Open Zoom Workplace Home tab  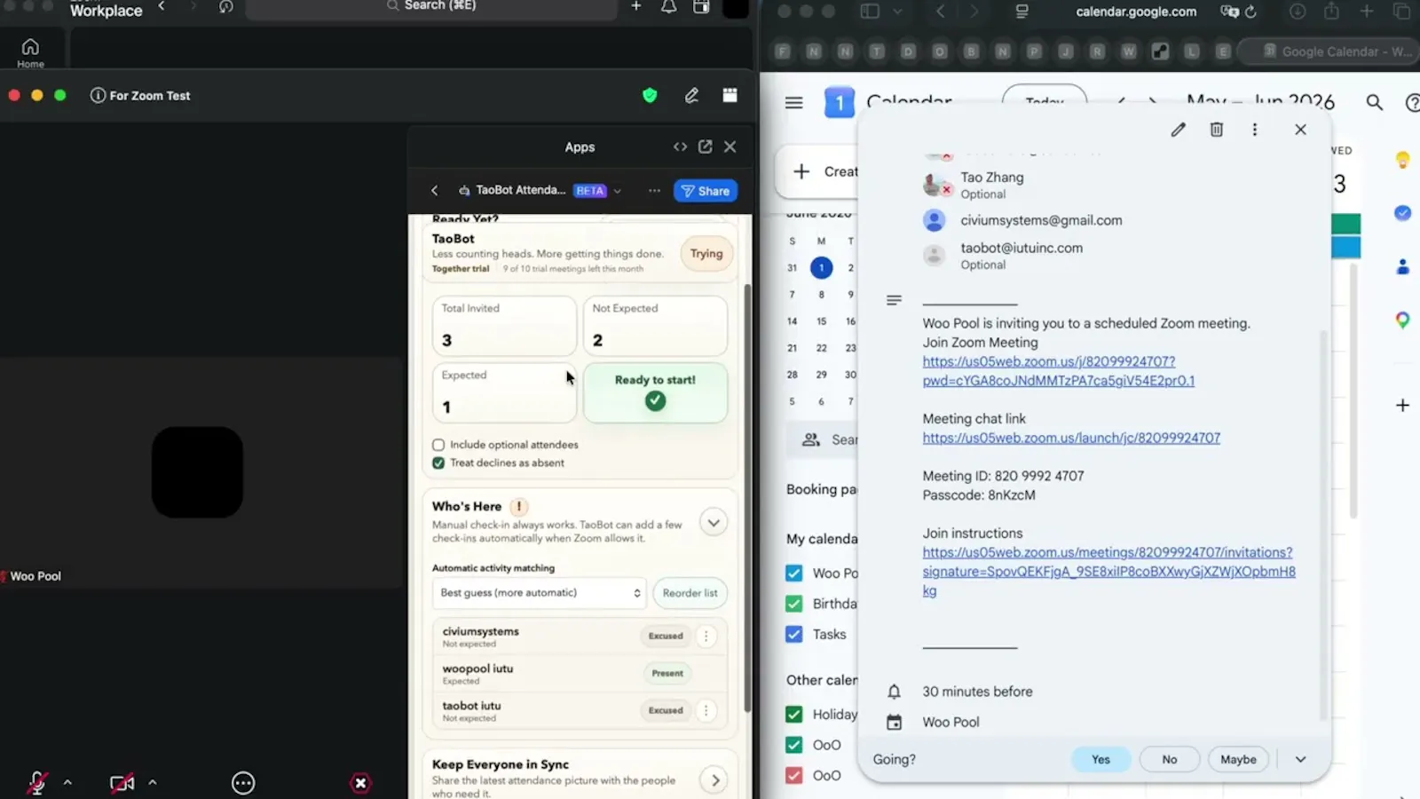(x=30, y=52)
